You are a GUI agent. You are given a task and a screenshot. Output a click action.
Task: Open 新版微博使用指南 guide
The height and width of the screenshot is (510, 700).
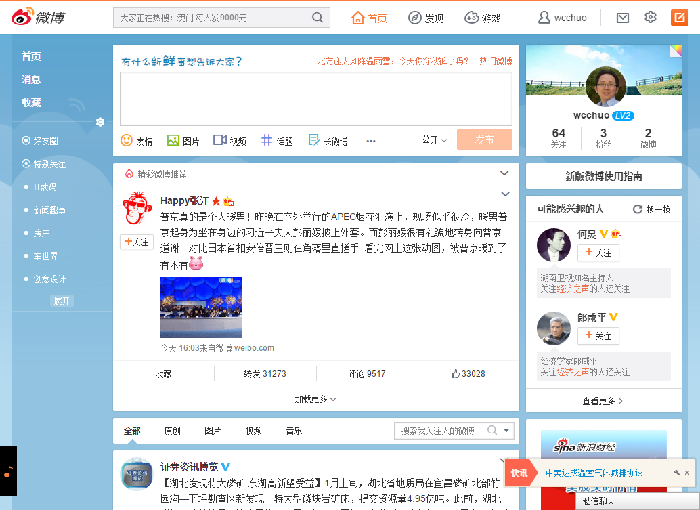[x=604, y=176]
